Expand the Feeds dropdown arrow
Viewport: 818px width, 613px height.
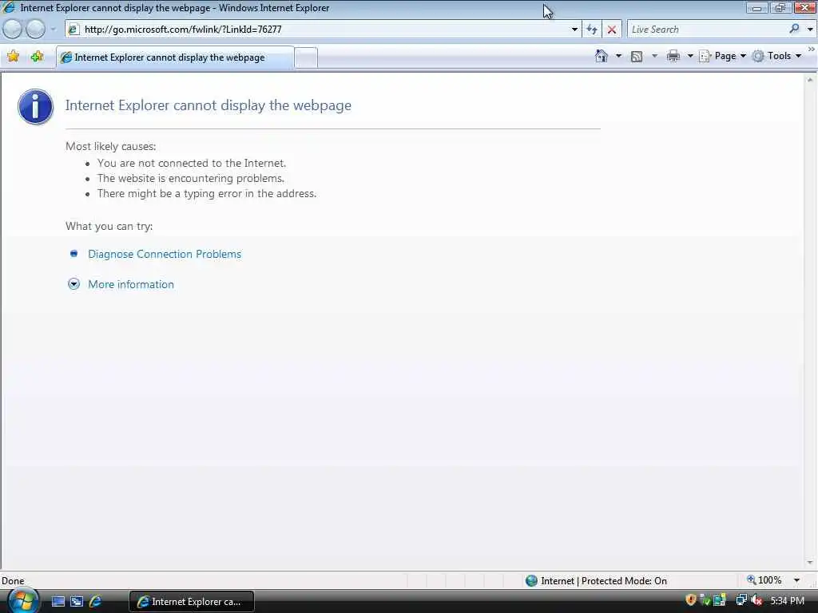pos(655,56)
